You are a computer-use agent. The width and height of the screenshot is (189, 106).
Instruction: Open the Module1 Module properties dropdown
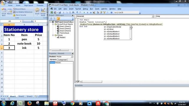tap(72, 57)
